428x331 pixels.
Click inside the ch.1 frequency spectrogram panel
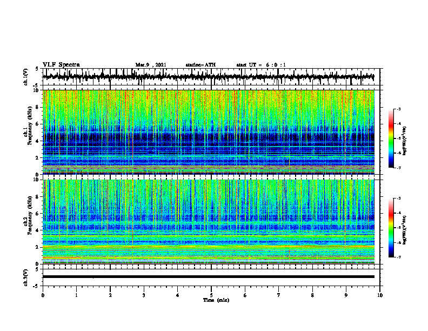pos(208,132)
